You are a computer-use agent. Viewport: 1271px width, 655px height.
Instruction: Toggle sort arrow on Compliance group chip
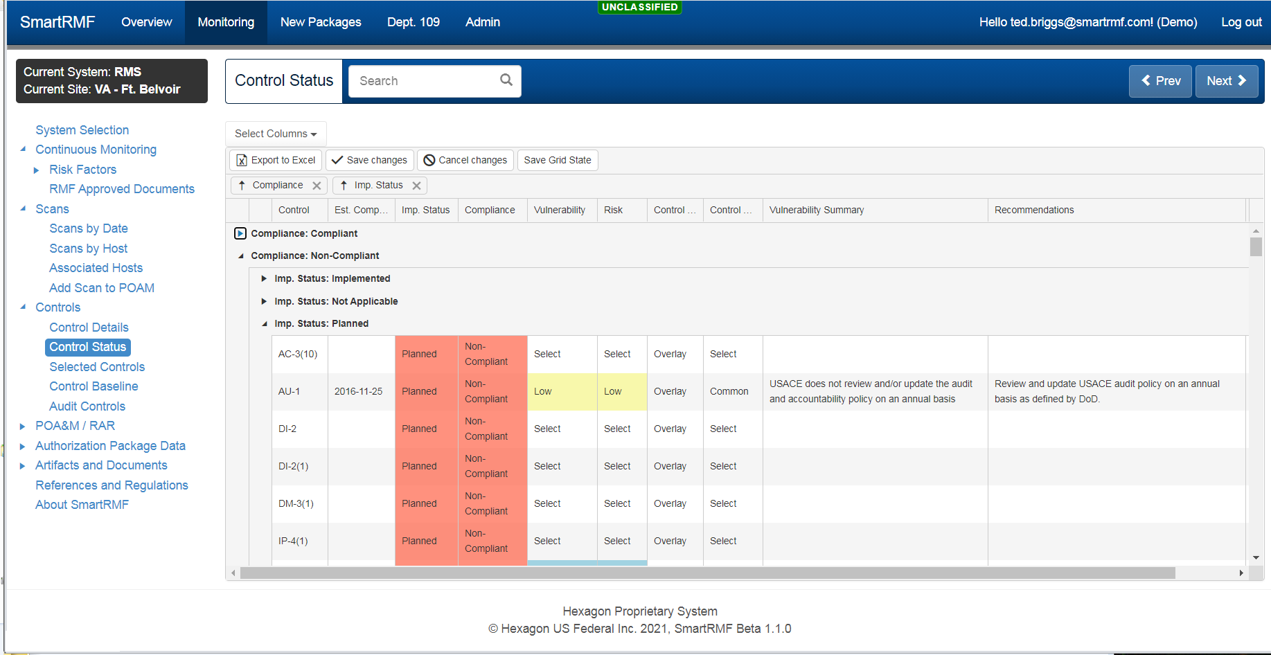242,186
